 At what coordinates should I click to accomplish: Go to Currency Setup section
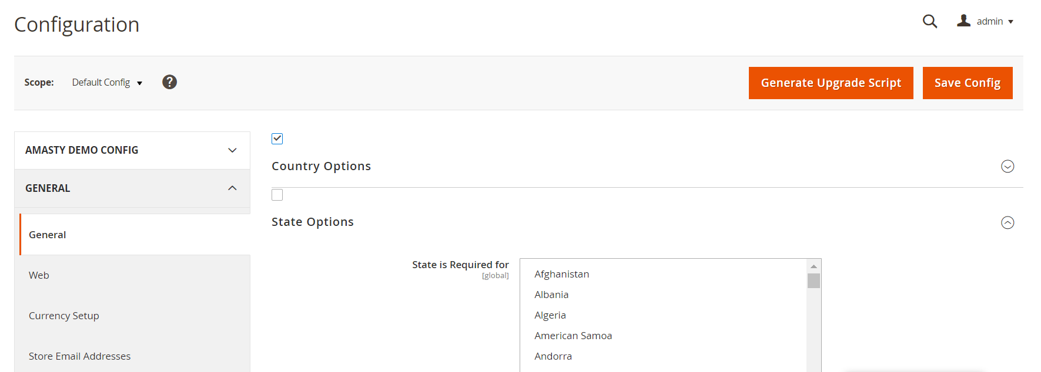pyautogui.click(x=64, y=316)
